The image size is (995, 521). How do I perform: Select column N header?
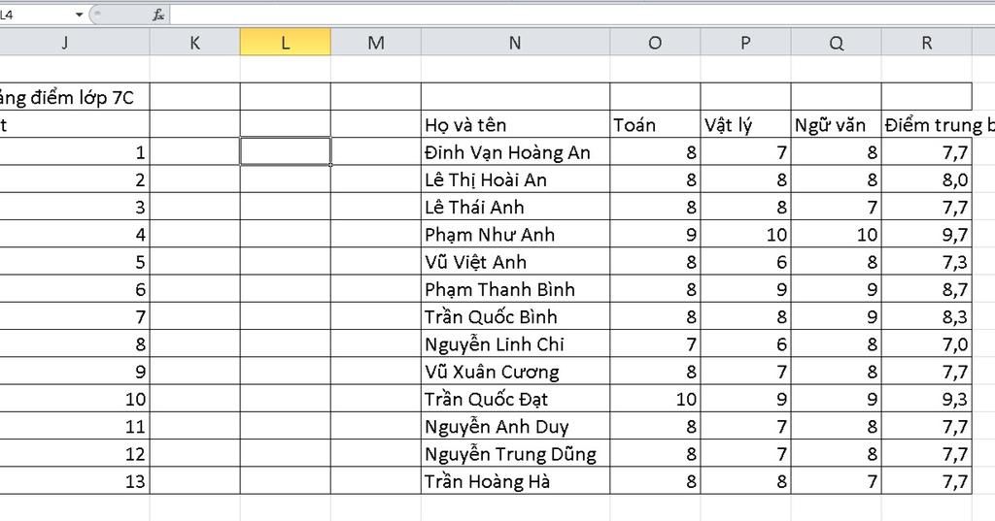point(515,43)
